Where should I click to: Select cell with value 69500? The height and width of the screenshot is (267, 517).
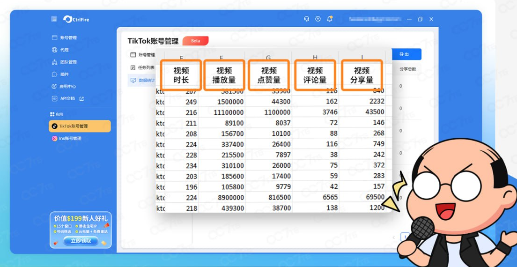pyautogui.click(x=362, y=197)
